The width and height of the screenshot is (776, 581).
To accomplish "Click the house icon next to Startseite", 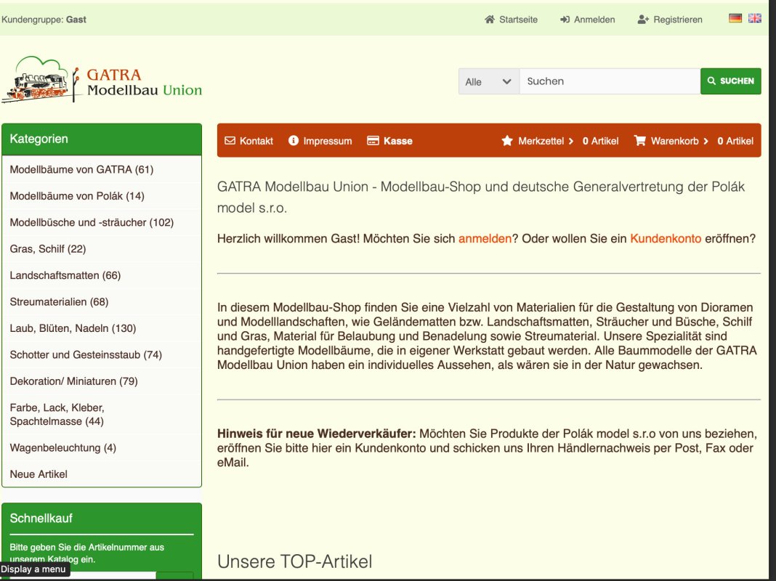I will (x=490, y=20).
